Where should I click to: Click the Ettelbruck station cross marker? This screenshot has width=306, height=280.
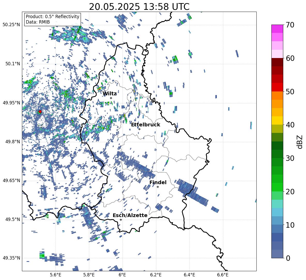pos(139,129)
